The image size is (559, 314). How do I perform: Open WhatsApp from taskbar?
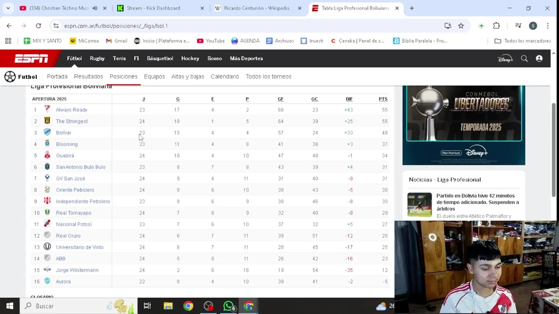(228, 306)
